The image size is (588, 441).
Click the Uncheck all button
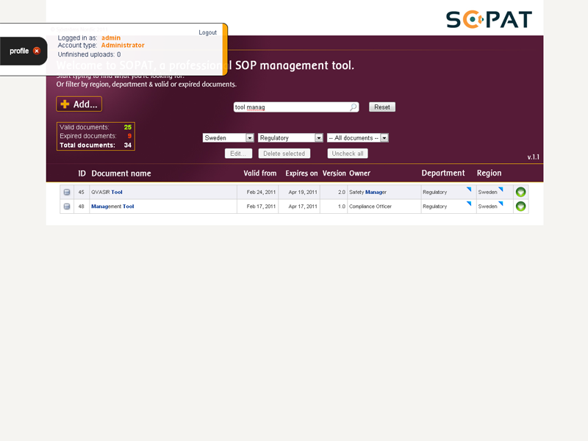[x=348, y=154]
